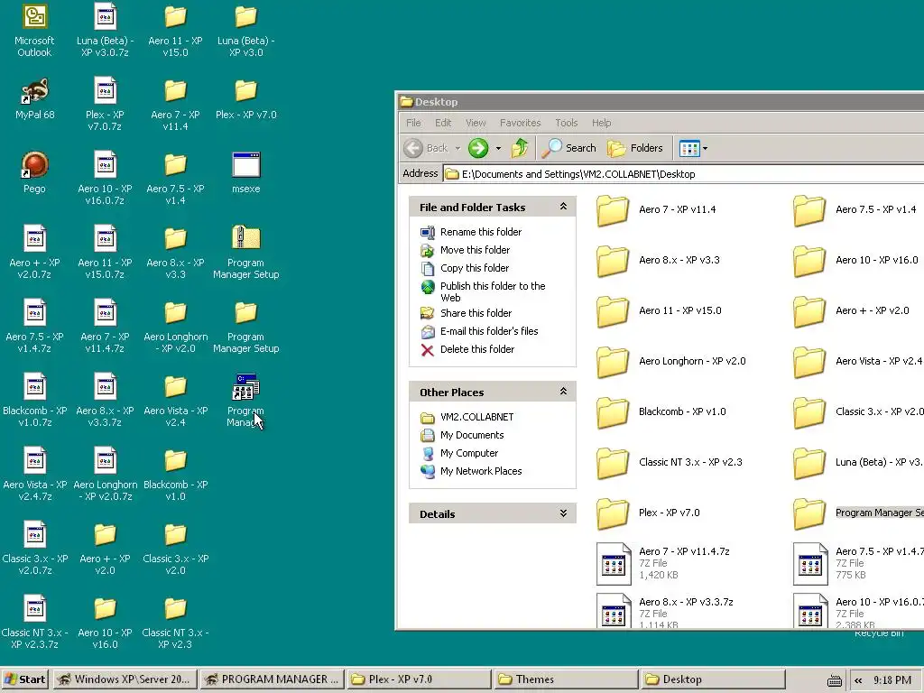Click the Start button
The width and height of the screenshot is (924, 693).
click(24, 679)
